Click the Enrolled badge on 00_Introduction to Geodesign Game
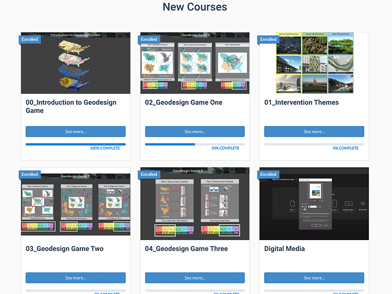Viewport: 392px width, 294px height. tap(30, 40)
